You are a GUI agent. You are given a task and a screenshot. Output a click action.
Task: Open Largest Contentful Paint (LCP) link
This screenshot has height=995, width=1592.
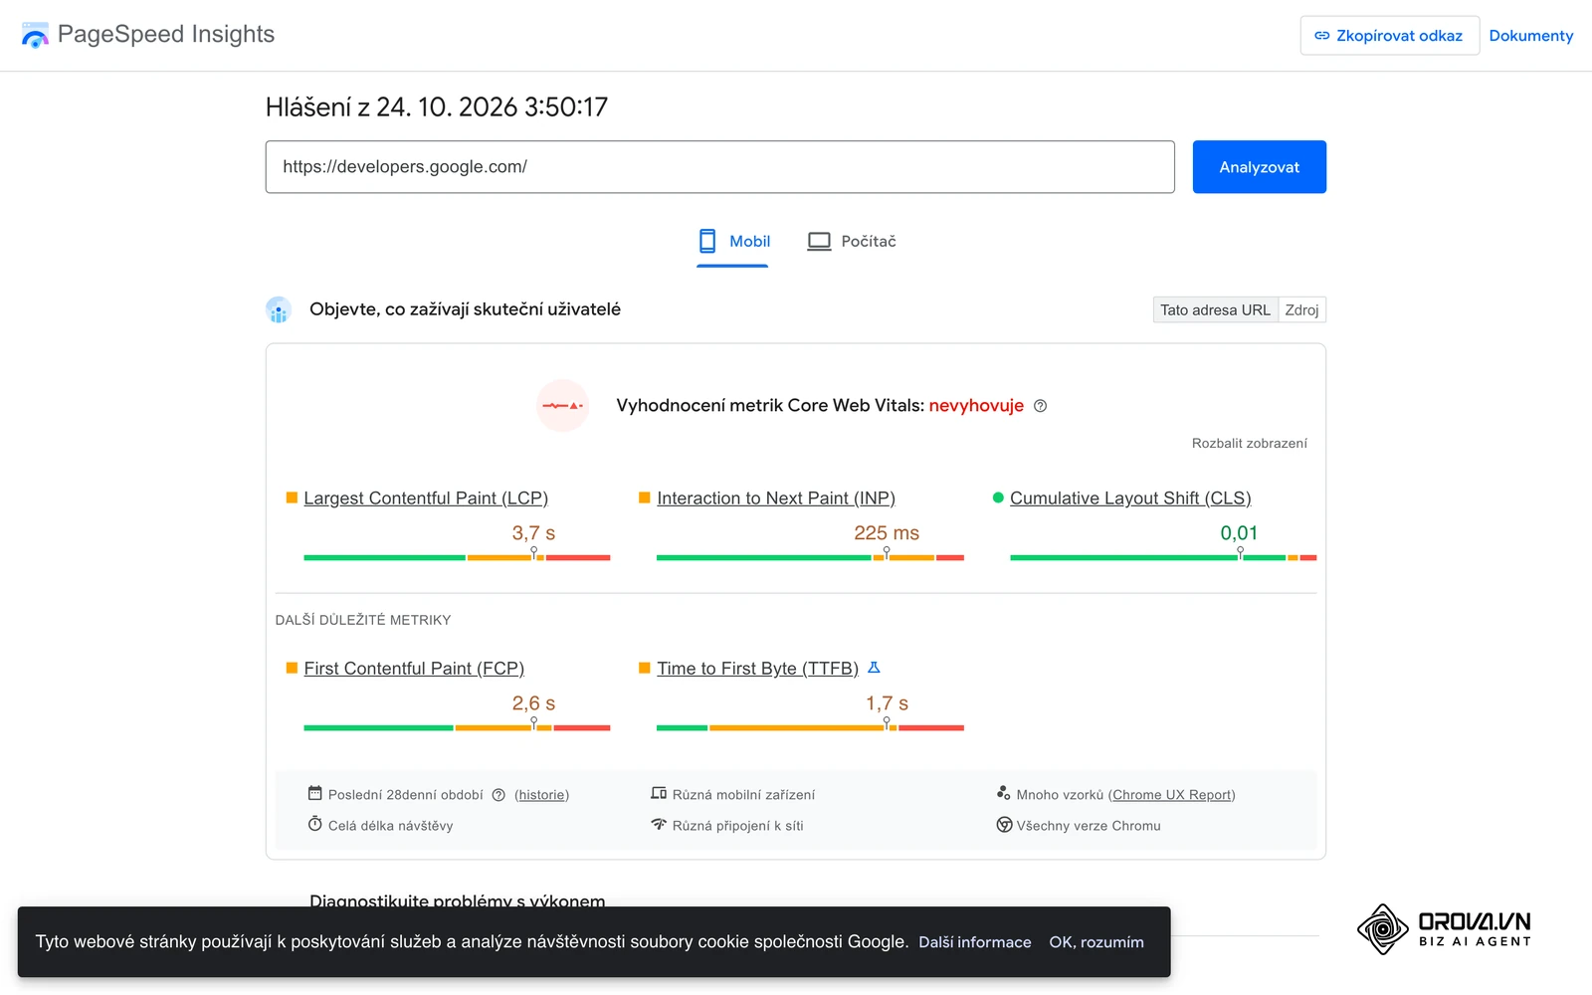[x=426, y=498]
